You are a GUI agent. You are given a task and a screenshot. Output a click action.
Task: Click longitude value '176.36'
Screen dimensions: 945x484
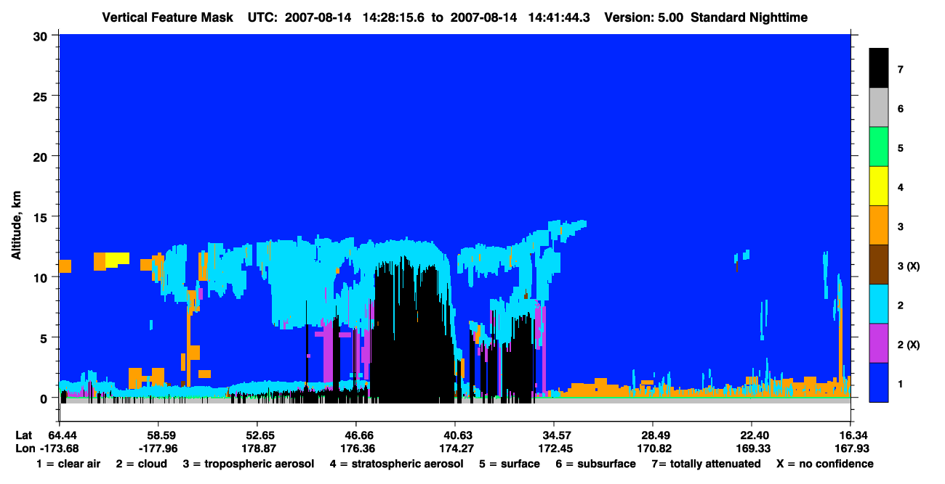click(356, 448)
